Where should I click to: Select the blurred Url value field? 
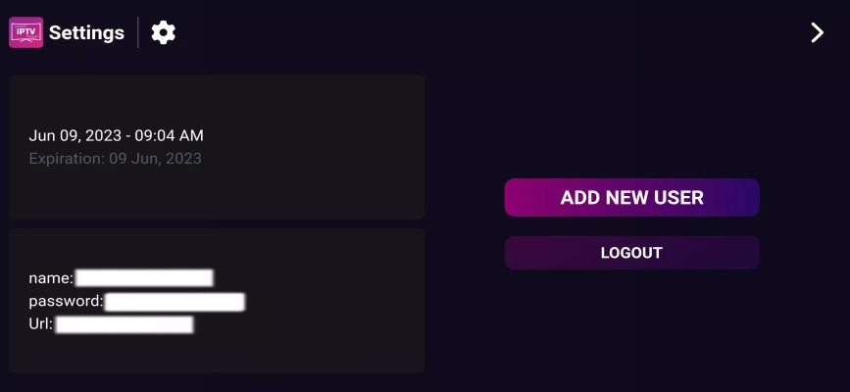tap(125, 324)
